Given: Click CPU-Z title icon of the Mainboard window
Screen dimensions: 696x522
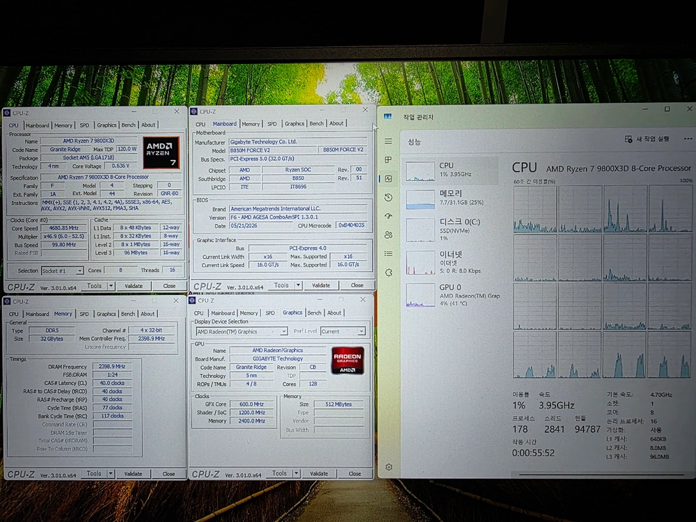Looking at the screenshot, I should pos(193,111).
